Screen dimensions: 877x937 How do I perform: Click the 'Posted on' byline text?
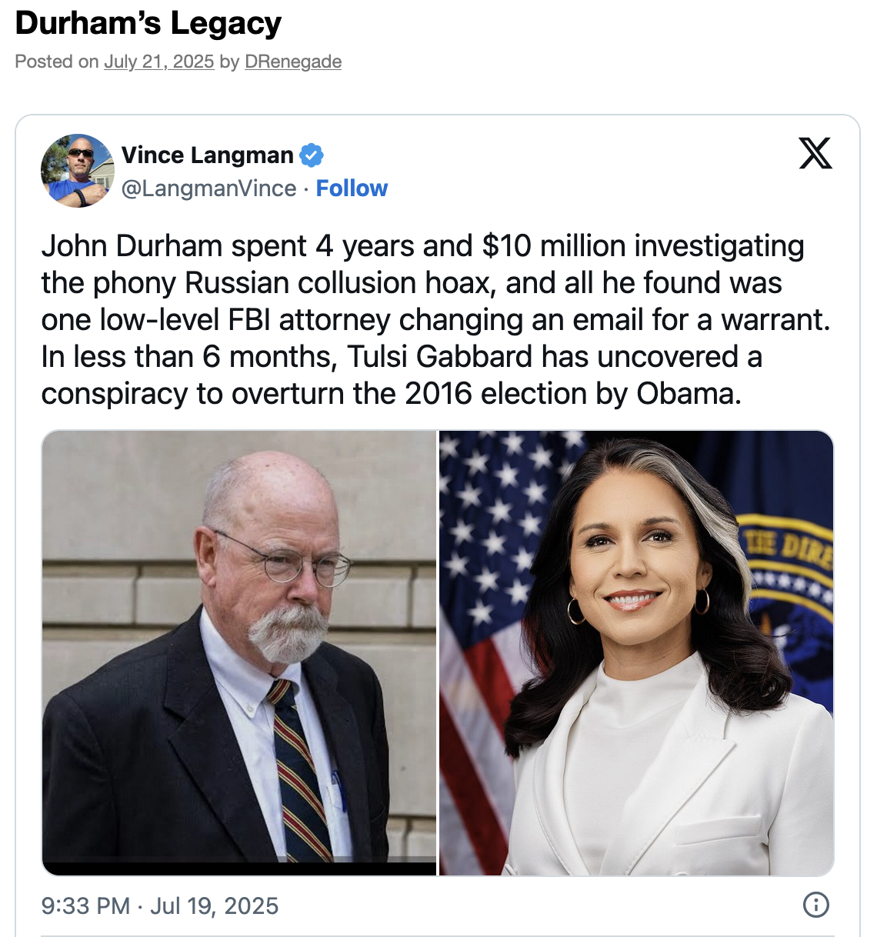57,62
